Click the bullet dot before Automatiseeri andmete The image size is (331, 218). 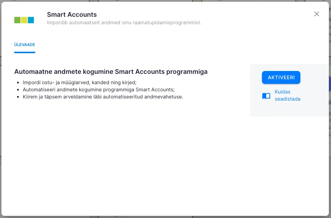click(x=19, y=90)
